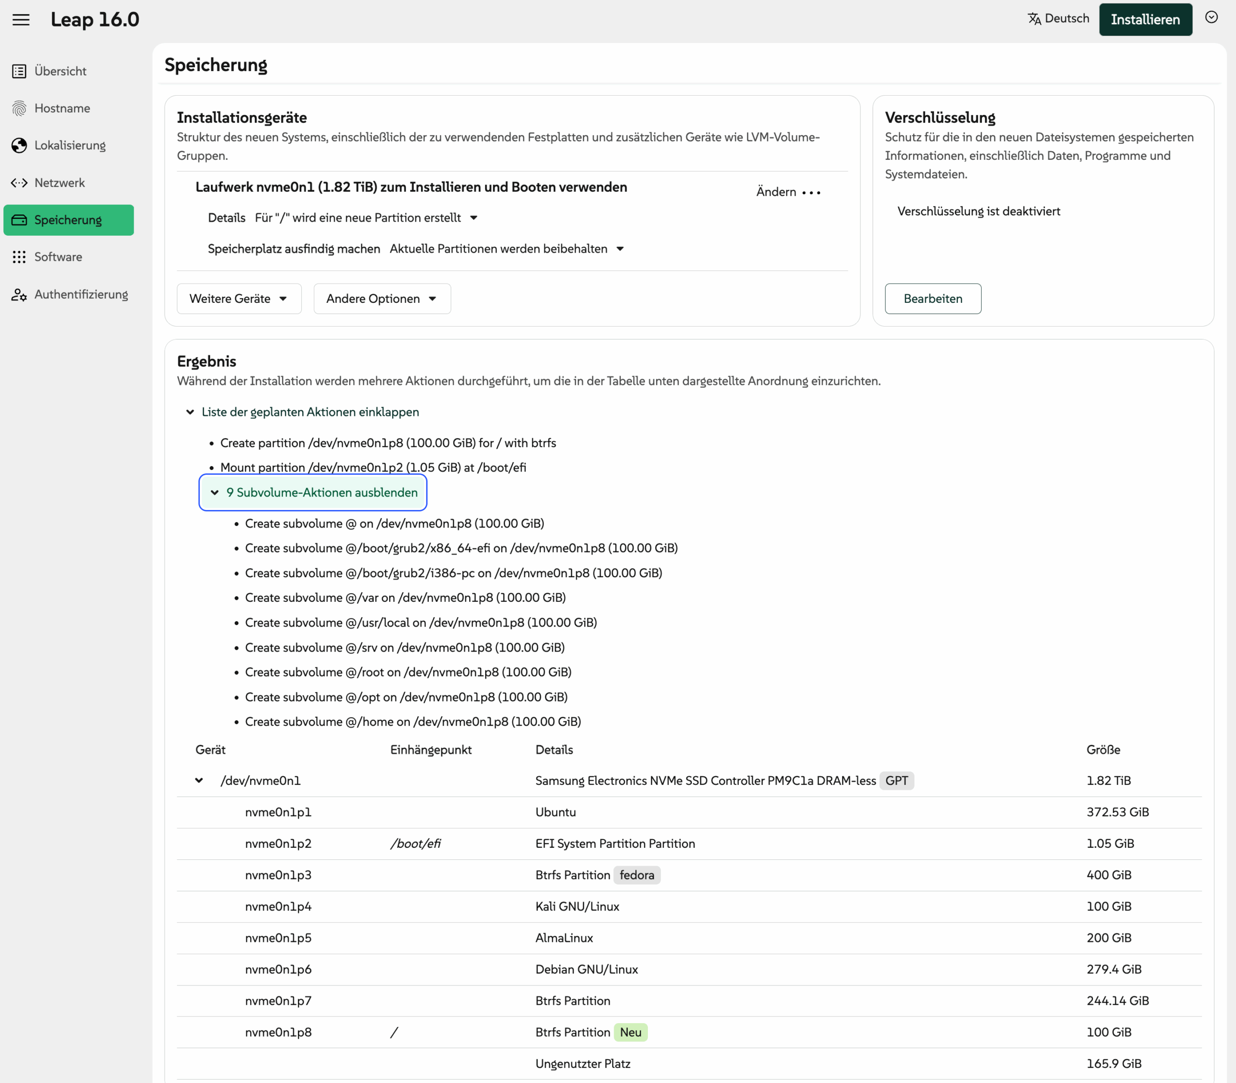Click the hamburger menu icon

tap(21, 19)
